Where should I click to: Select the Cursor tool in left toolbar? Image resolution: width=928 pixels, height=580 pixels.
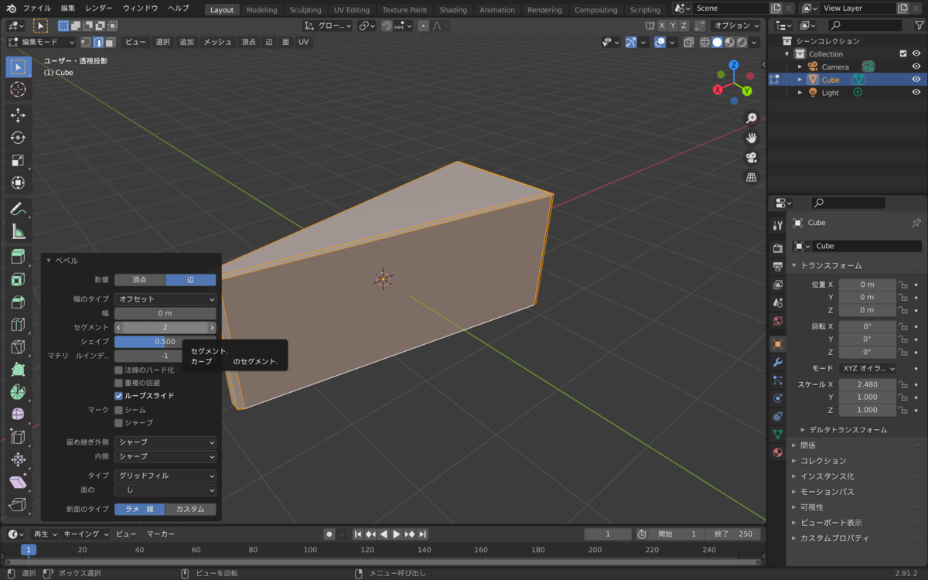tap(18, 90)
